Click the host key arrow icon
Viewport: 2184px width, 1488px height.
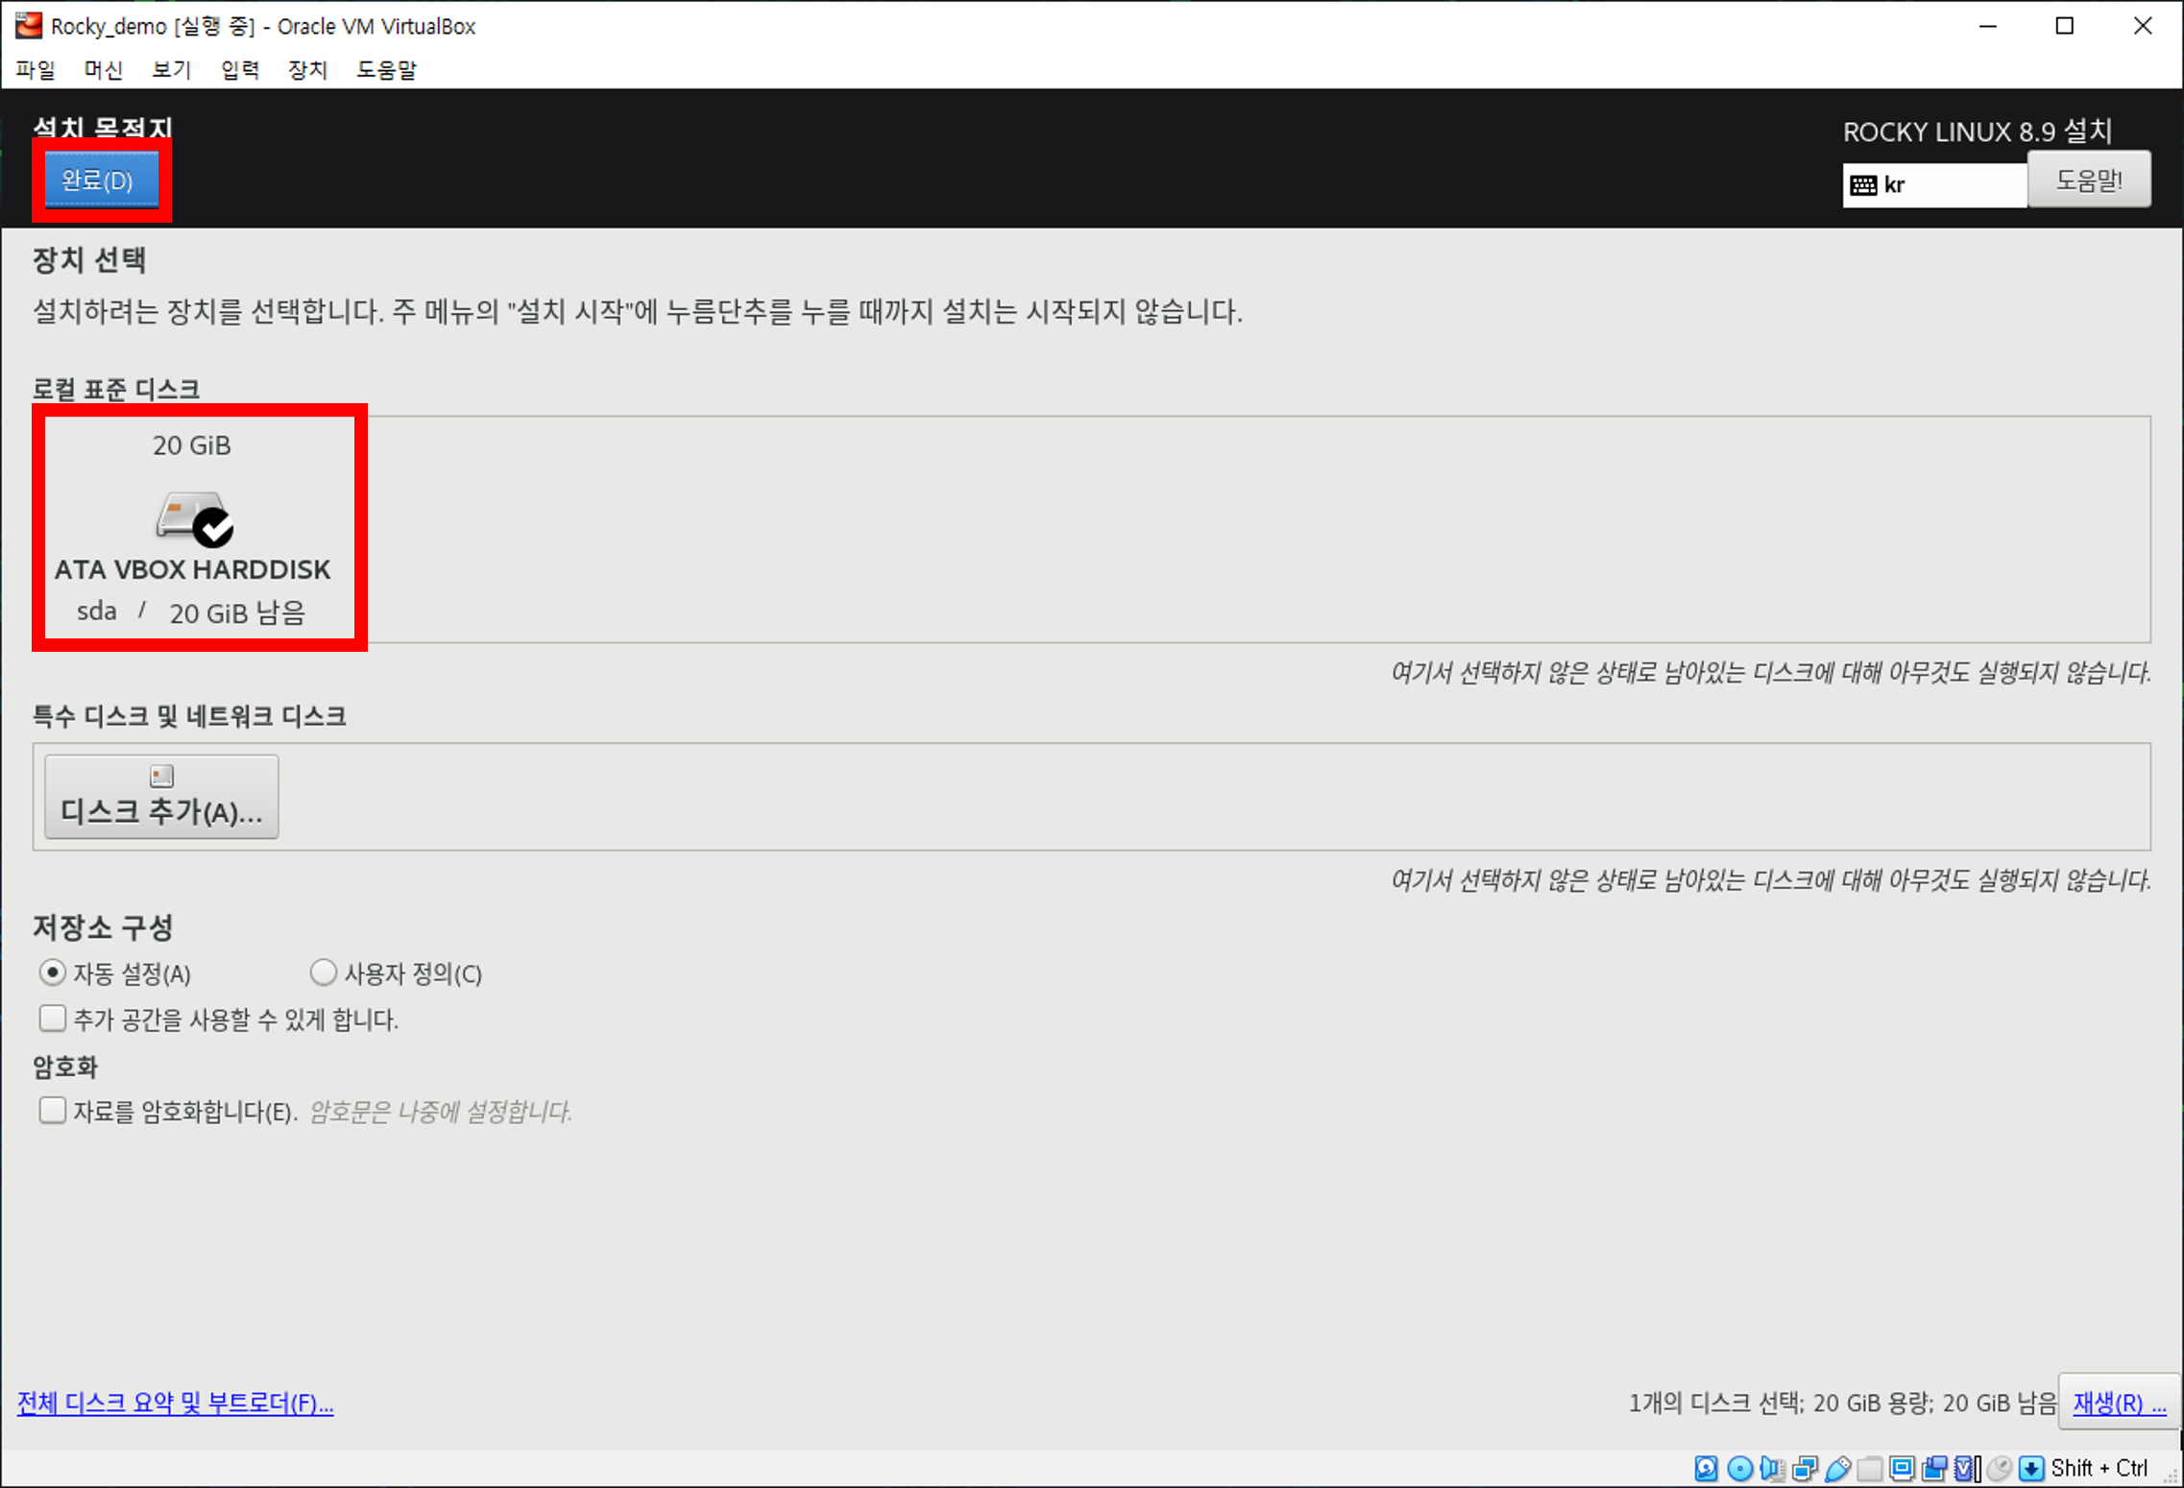click(2030, 1468)
